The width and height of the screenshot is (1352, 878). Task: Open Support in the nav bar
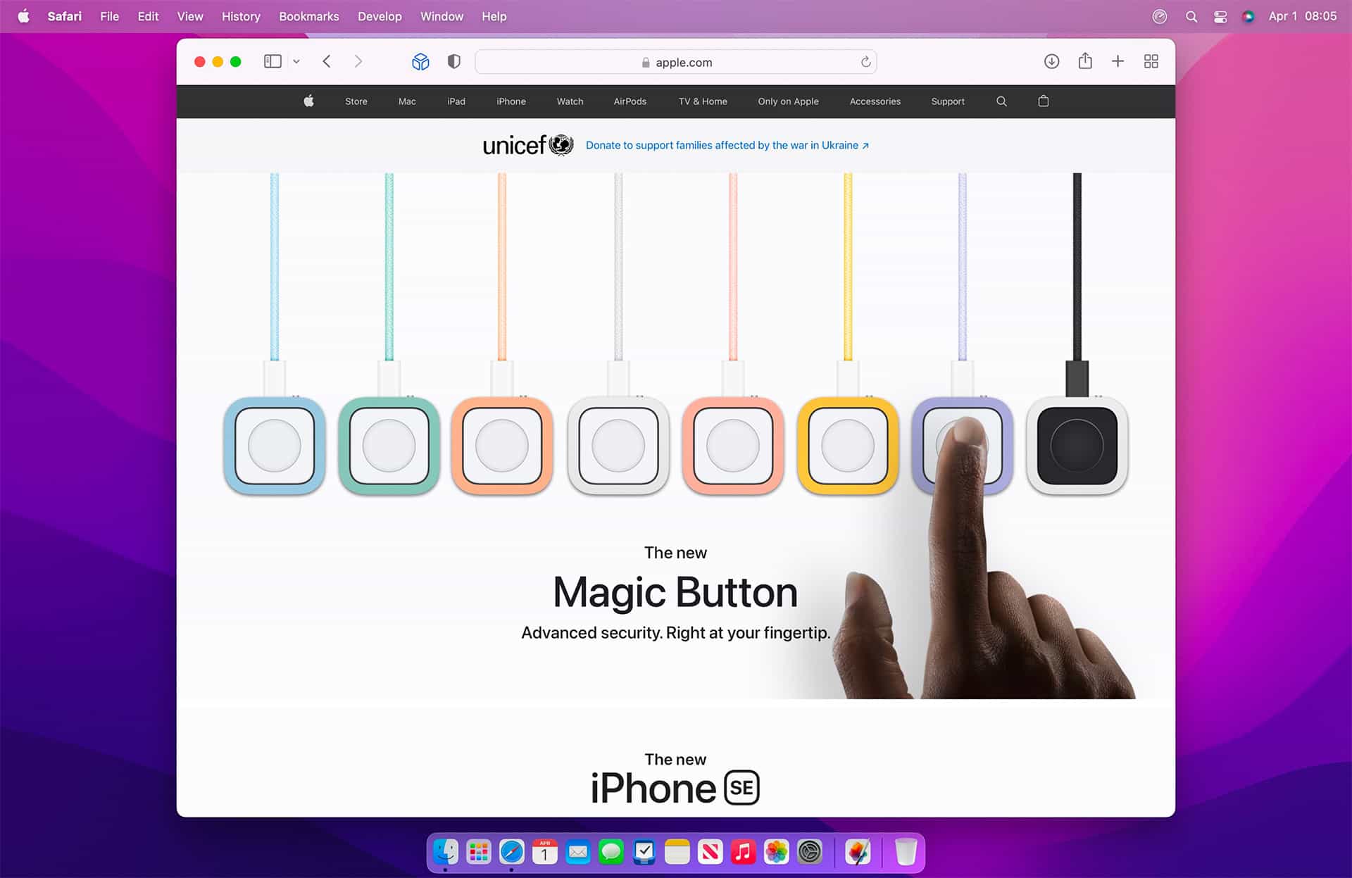[x=948, y=101]
